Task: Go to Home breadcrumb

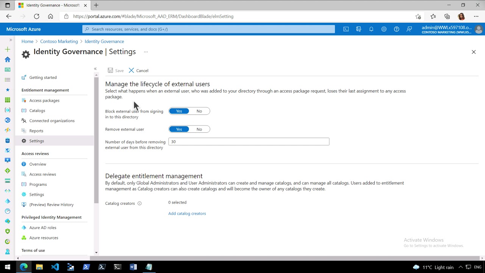Action: [27, 41]
